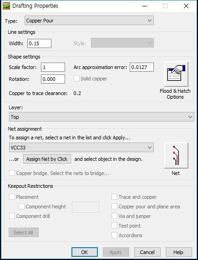Tick the Trace and copper checkbox
This screenshot has width=198, height=260.
(114, 197)
